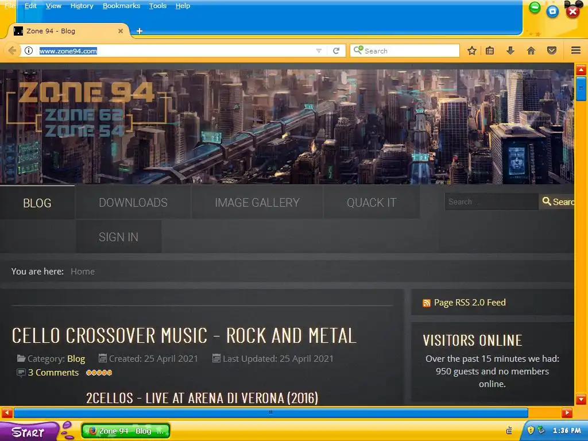
Task: Show bookmarks list icon in toolbar
Action: pos(490,51)
